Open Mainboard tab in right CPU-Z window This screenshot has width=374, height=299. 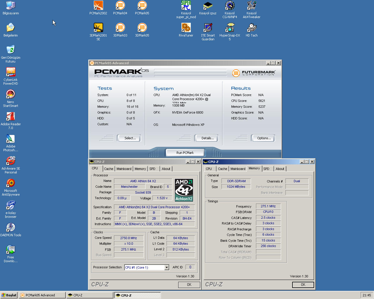point(238,169)
